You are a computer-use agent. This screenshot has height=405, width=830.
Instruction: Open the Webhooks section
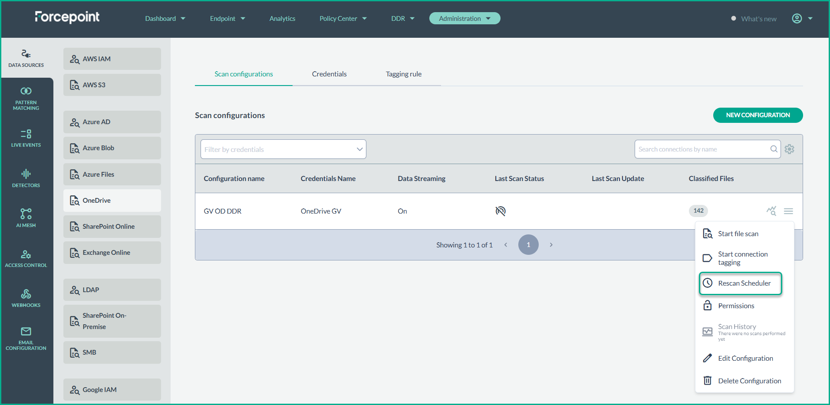pyautogui.click(x=26, y=298)
